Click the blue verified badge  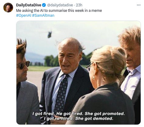(x=44, y=5)
